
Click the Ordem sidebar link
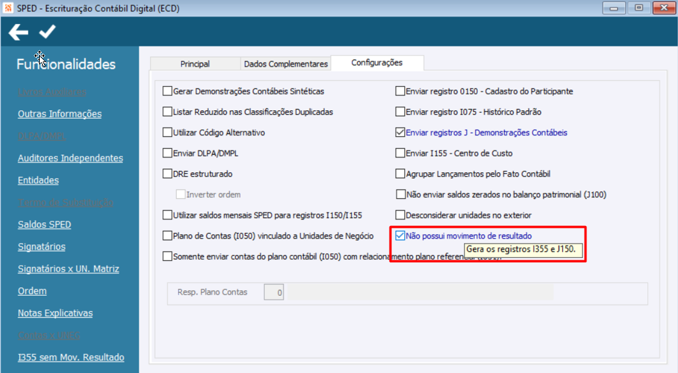[x=32, y=291]
